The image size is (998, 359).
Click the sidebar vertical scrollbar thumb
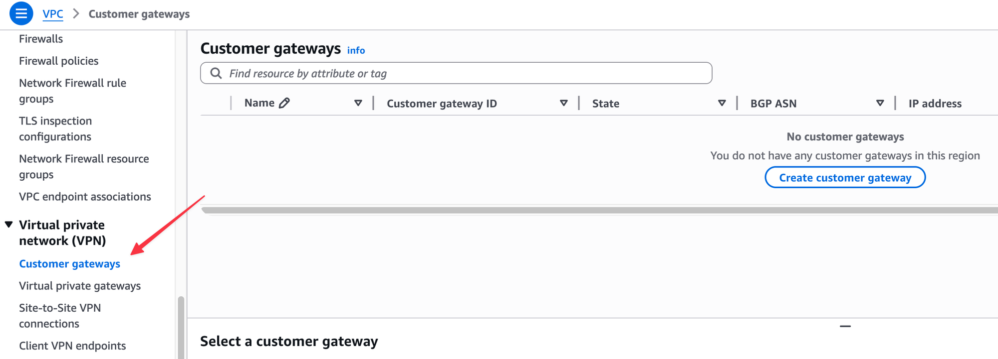181,328
